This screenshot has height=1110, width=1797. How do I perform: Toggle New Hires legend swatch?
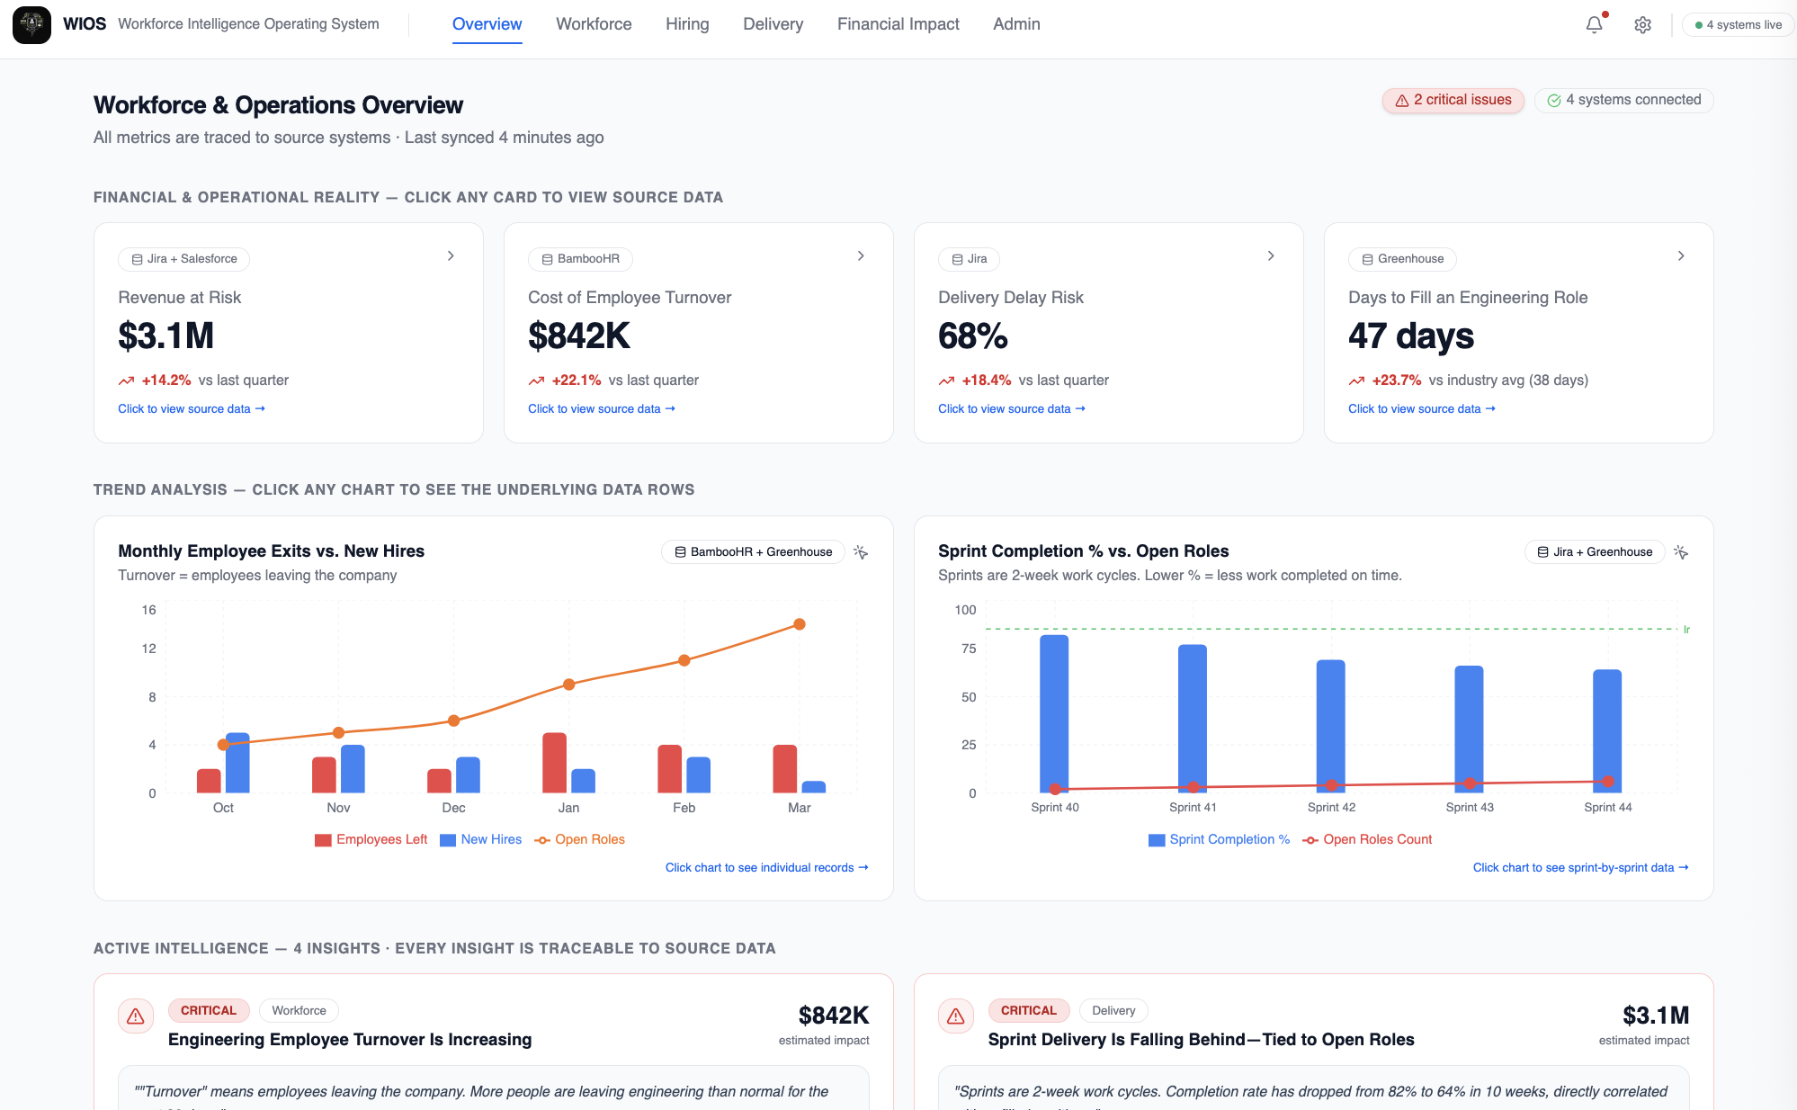coord(448,840)
